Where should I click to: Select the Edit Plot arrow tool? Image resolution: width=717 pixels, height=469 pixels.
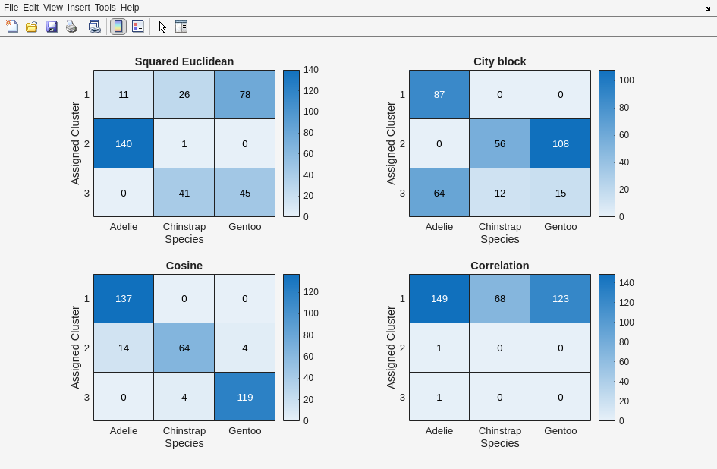pos(162,27)
